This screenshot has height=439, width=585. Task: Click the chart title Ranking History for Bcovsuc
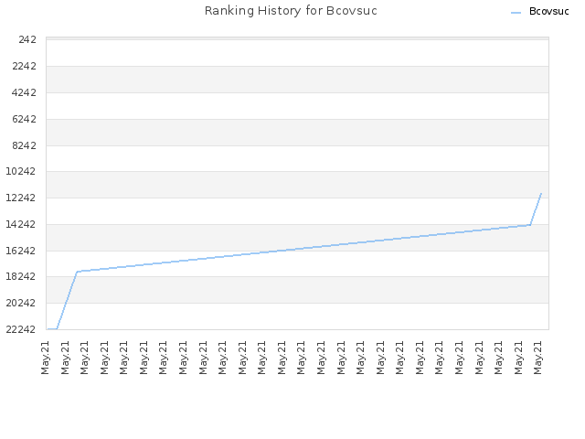click(291, 10)
